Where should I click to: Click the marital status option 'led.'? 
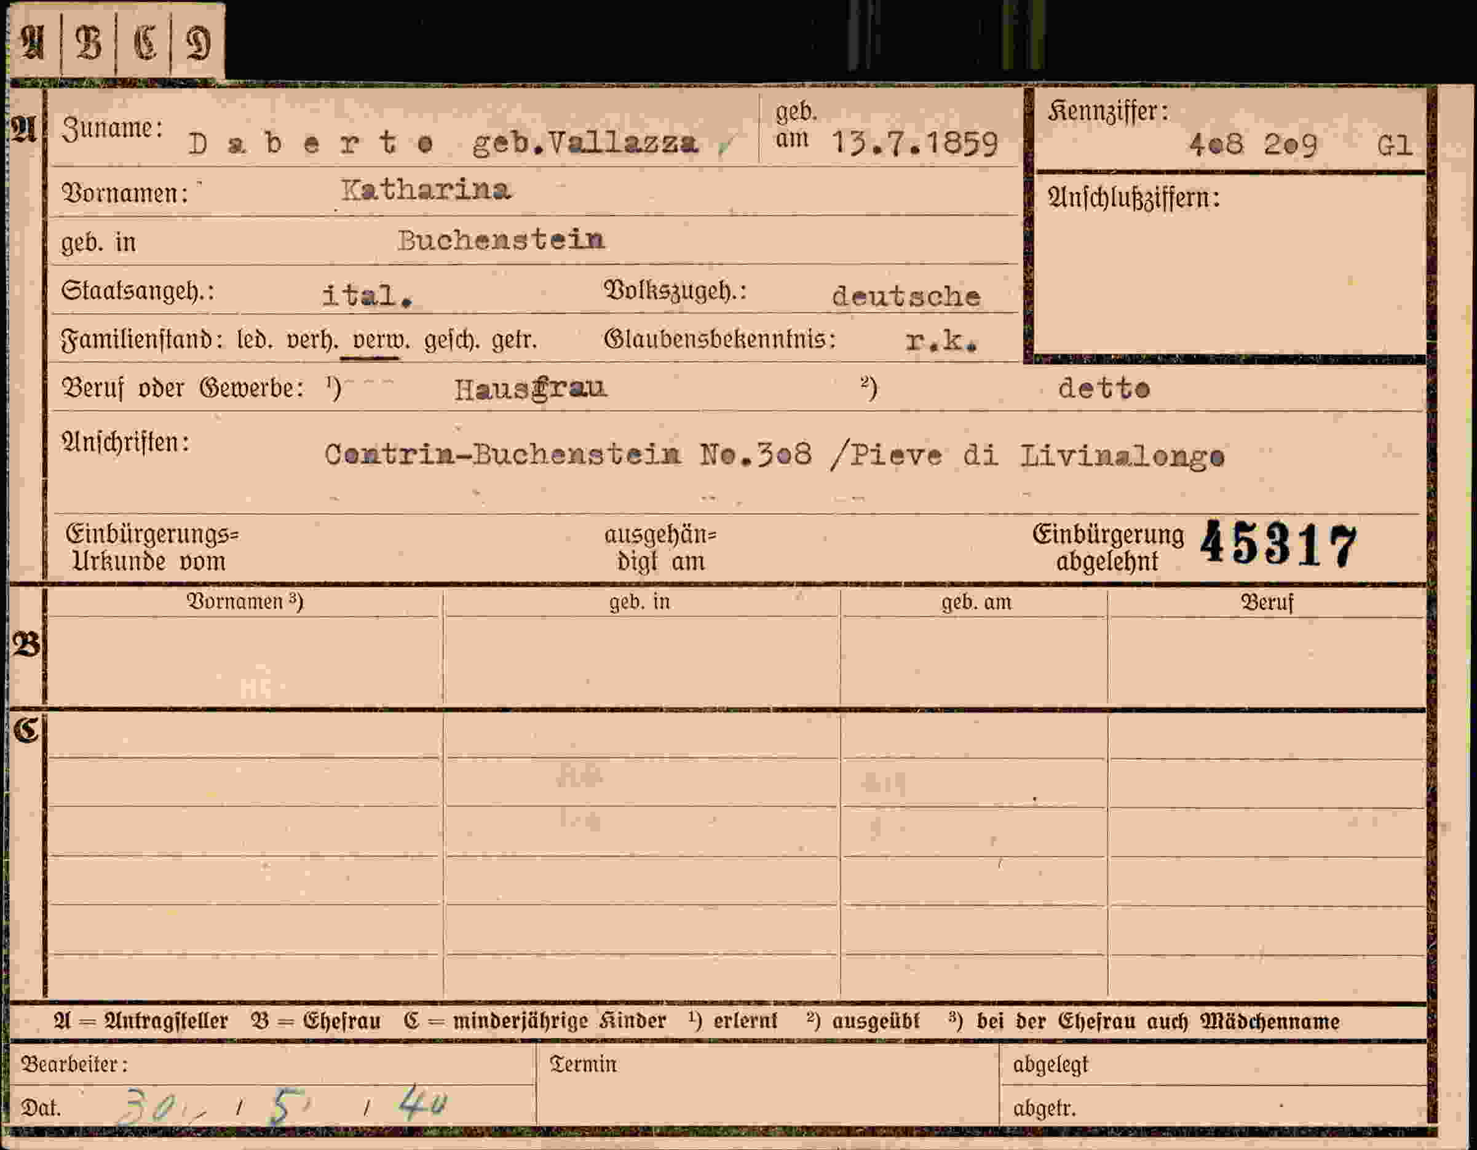point(255,339)
